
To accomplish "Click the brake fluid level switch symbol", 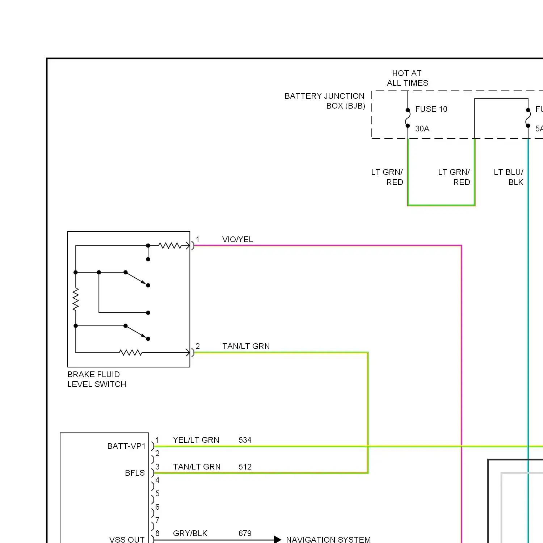I will (x=129, y=299).
